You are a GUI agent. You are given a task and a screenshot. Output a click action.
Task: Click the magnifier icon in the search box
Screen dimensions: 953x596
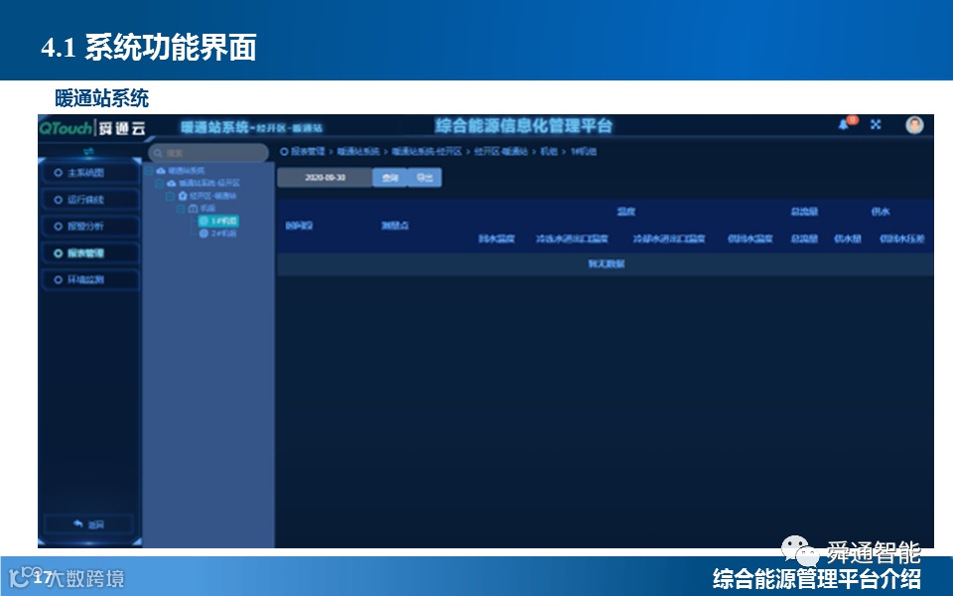tap(158, 153)
